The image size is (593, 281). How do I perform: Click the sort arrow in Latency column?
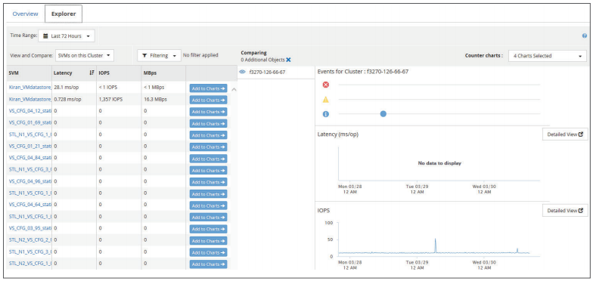(92, 73)
